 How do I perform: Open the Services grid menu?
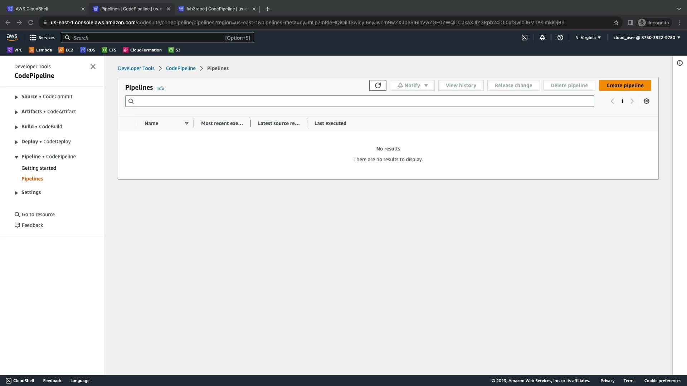click(42, 38)
